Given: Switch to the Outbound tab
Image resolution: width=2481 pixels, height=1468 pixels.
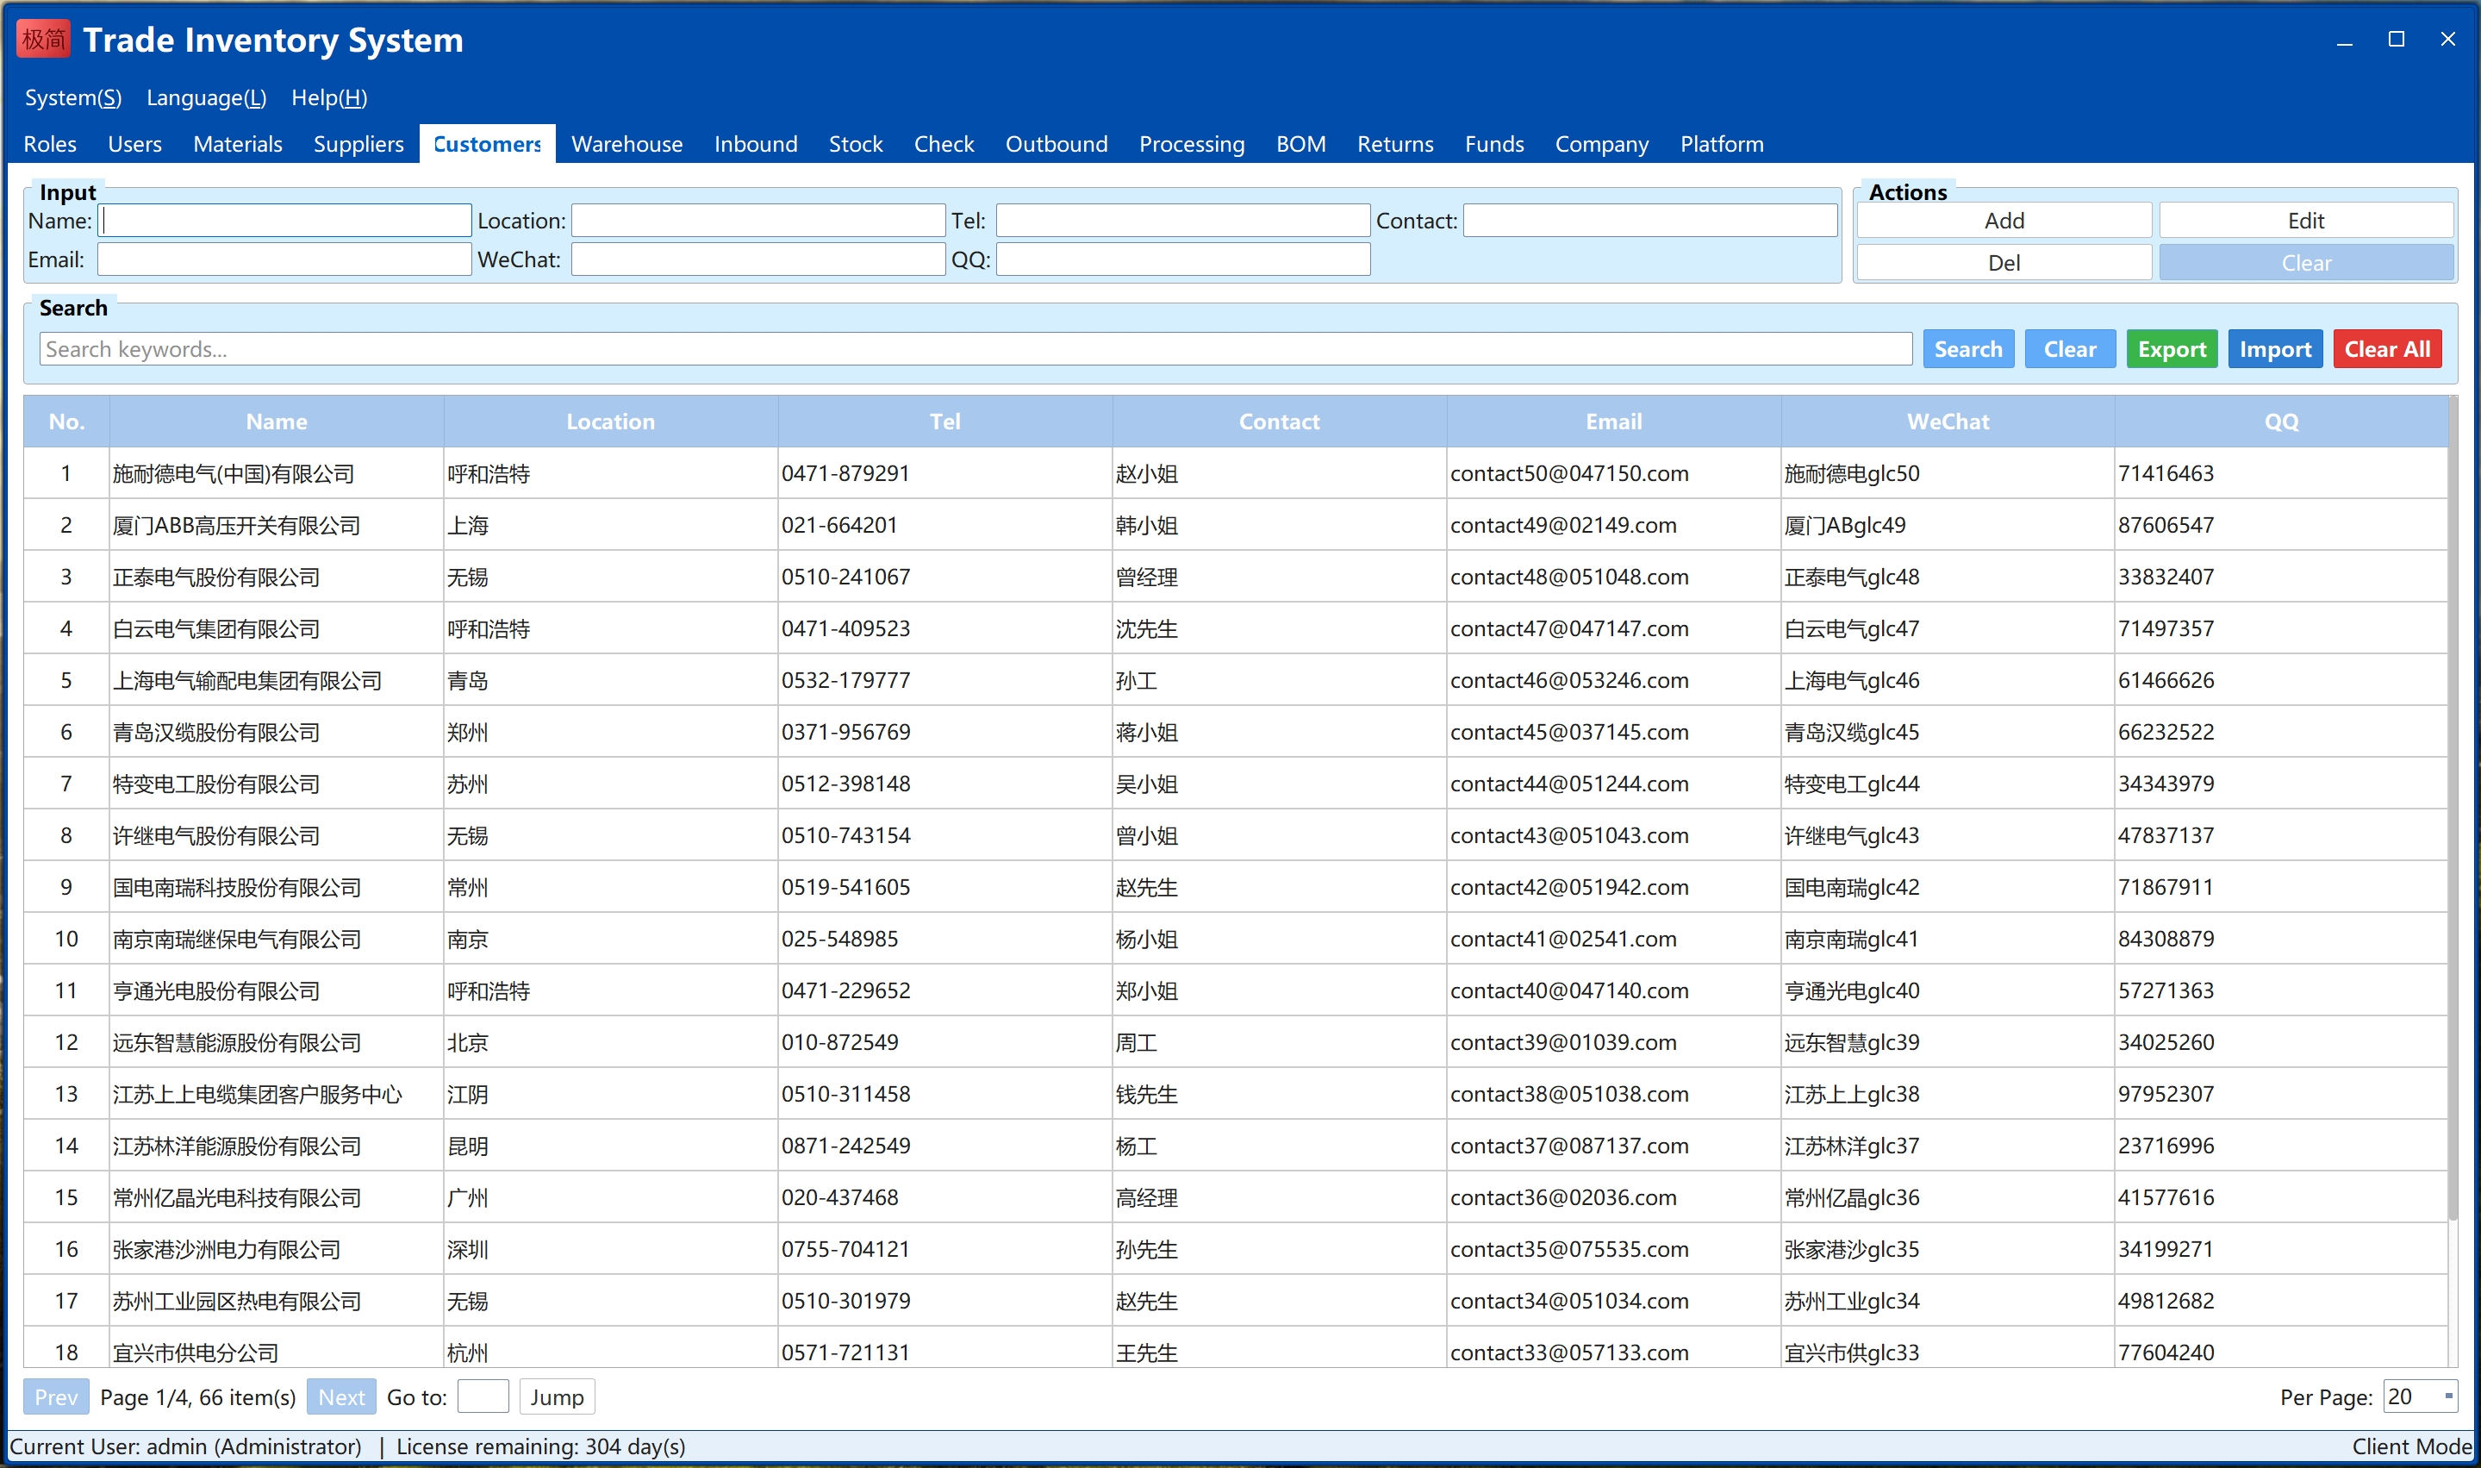Looking at the screenshot, I should [1056, 145].
